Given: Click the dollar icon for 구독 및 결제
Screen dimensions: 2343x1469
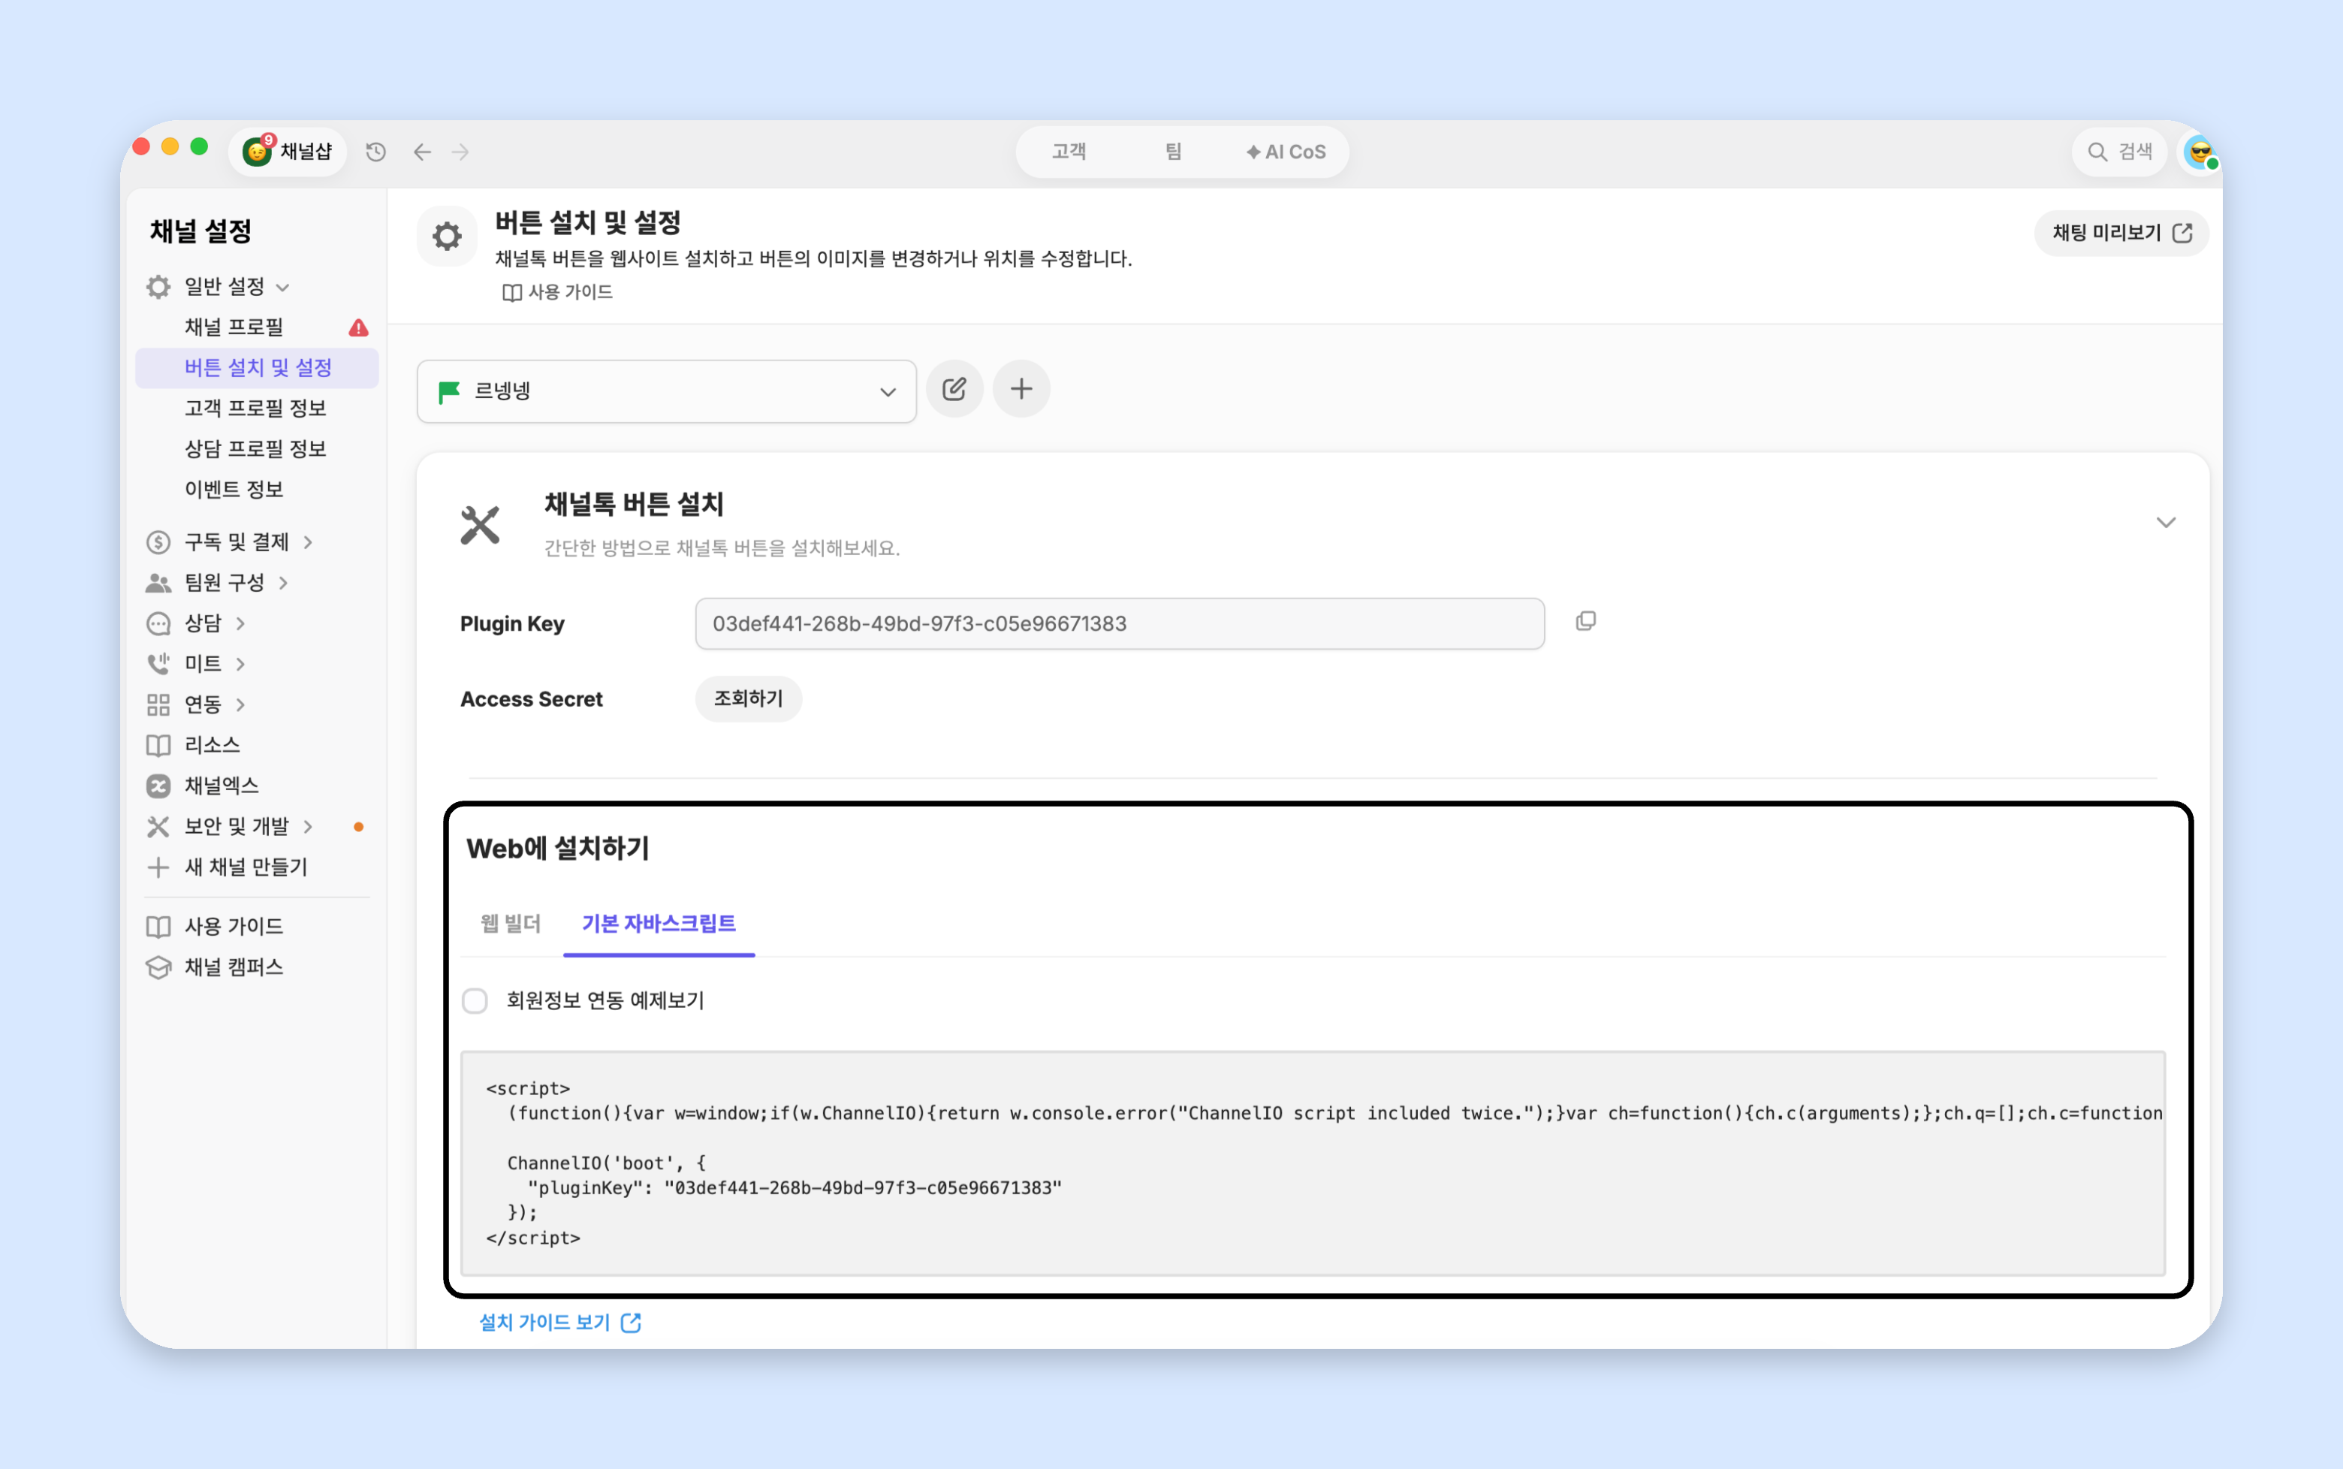Looking at the screenshot, I should [x=158, y=542].
